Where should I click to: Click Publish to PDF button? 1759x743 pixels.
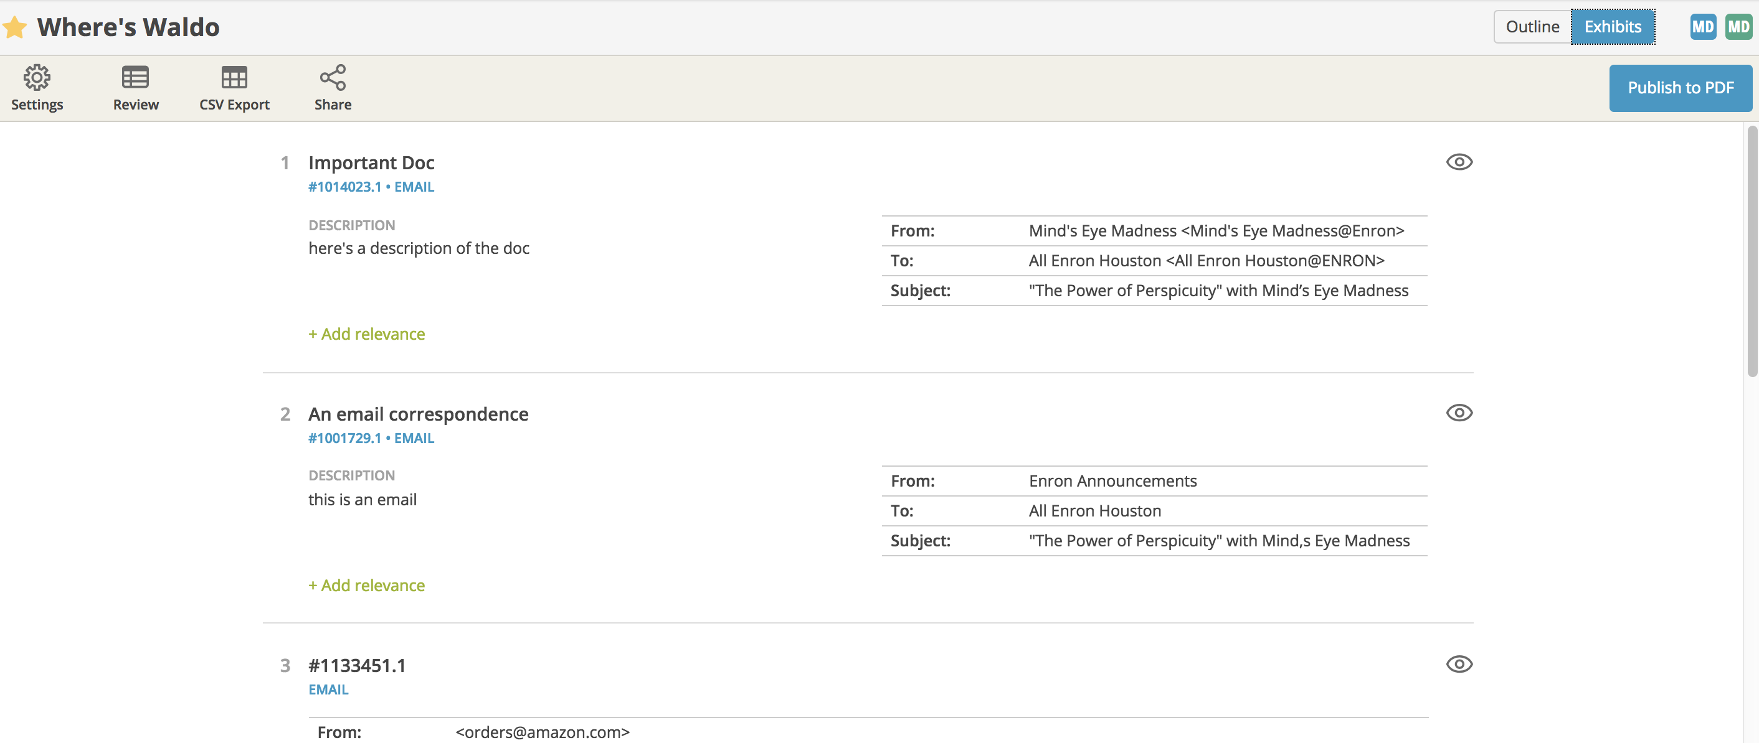pos(1681,88)
